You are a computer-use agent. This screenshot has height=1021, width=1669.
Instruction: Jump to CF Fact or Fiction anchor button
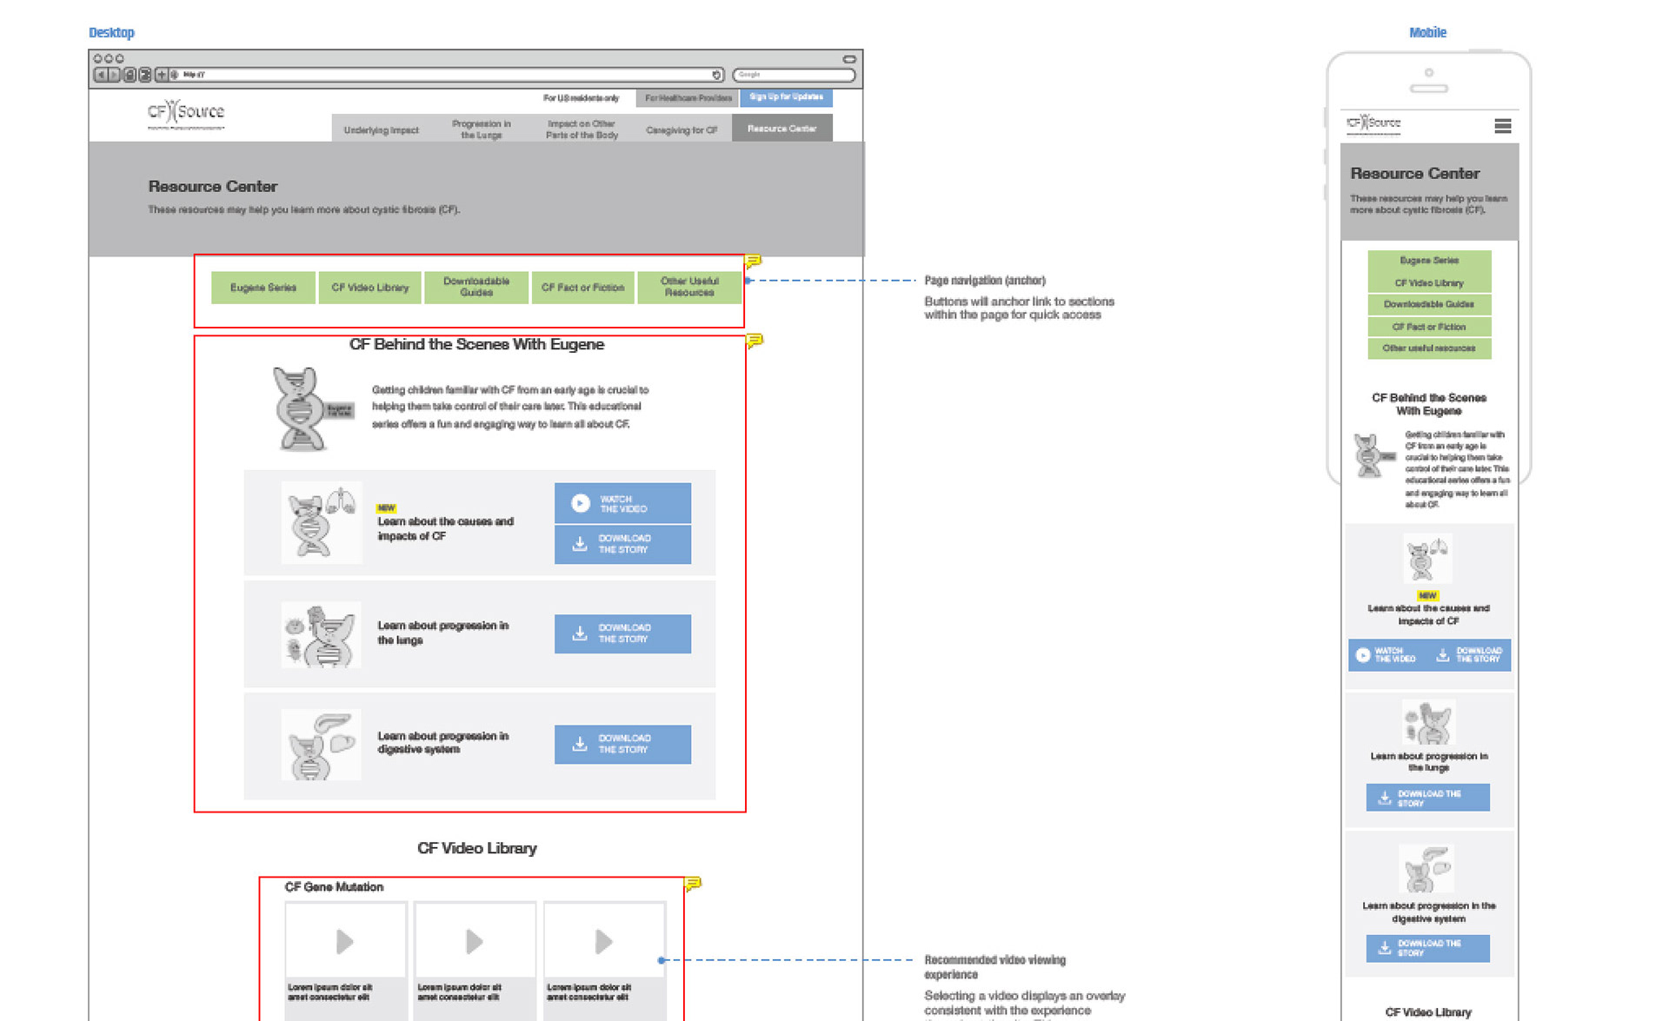582,288
